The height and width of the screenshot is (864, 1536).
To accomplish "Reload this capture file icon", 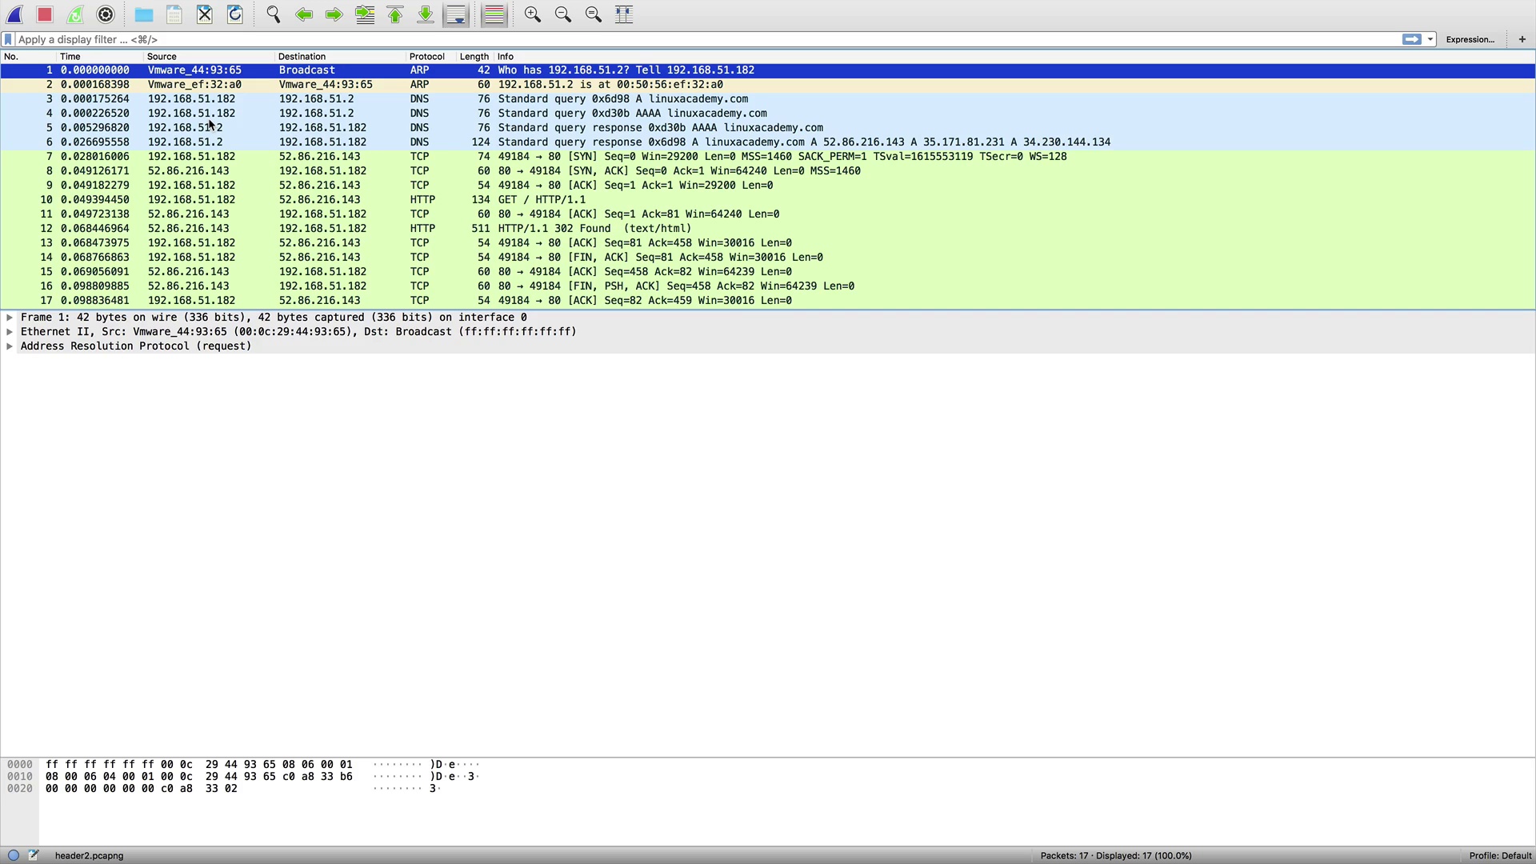I will point(235,14).
